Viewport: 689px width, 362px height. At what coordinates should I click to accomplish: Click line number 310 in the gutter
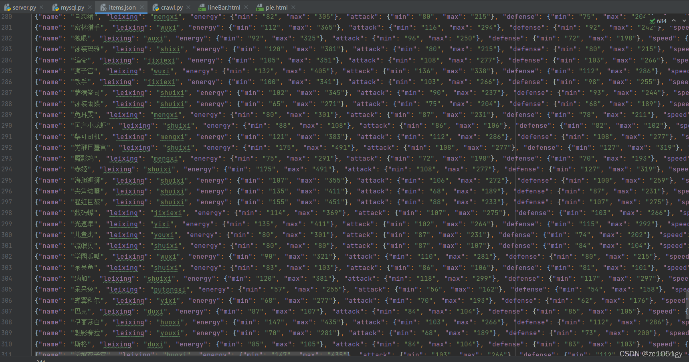7,344
